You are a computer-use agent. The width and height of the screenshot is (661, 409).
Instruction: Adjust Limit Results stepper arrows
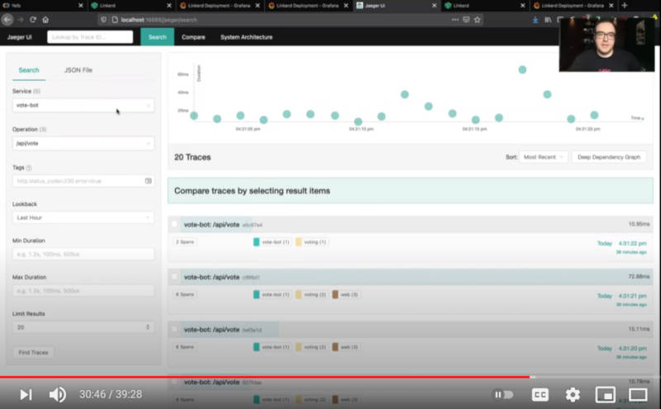148,327
